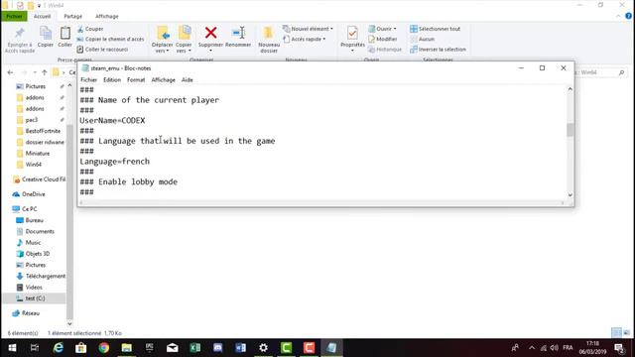Open Notepad's Aide menu
635x357 pixels.
click(188, 80)
